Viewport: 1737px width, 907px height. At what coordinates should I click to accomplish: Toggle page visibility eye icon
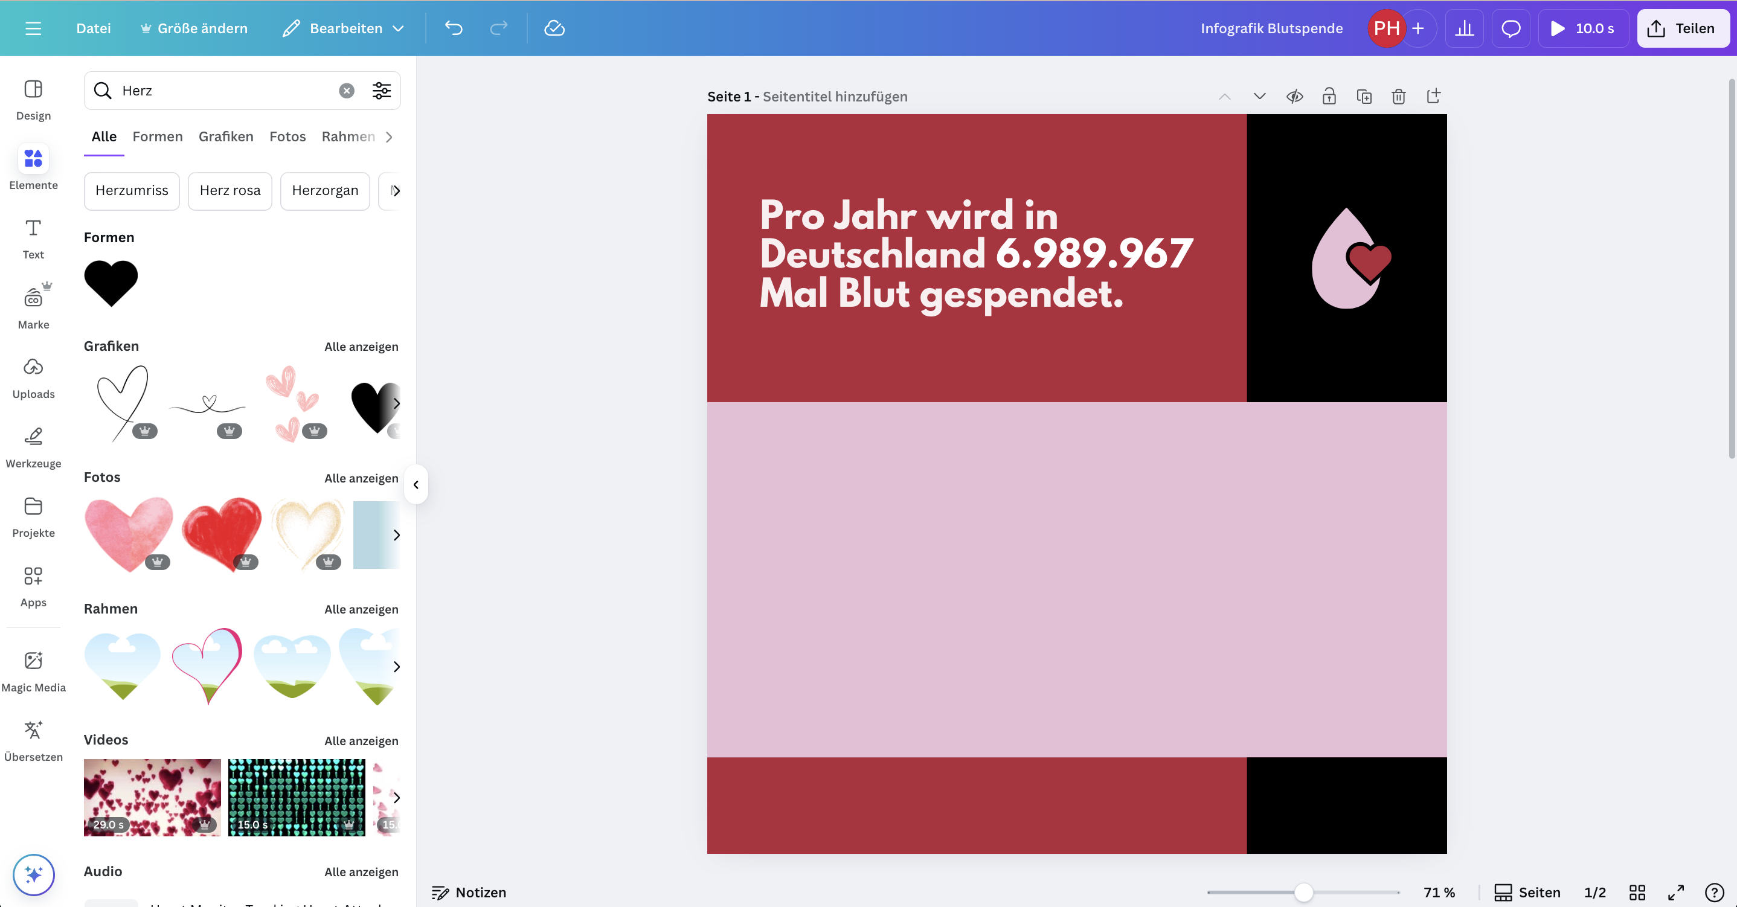(1294, 97)
